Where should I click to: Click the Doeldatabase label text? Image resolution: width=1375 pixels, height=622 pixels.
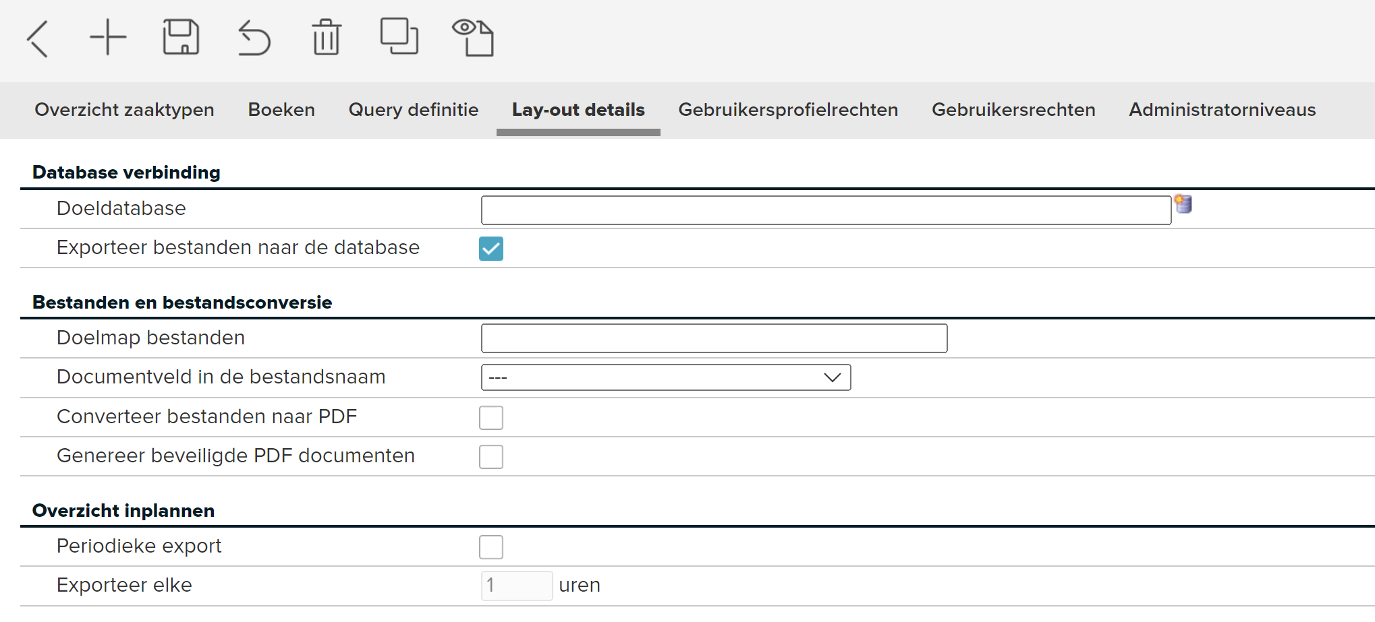(x=121, y=208)
